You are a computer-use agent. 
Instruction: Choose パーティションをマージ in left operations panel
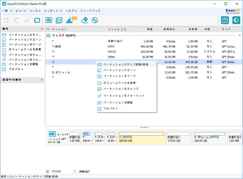click(22, 45)
